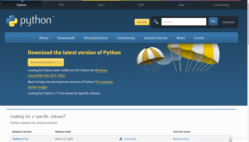Click the download arrow icon for Python 3.7.3
Viewport: 249px width, 142px height.
[x=121, y=139]
